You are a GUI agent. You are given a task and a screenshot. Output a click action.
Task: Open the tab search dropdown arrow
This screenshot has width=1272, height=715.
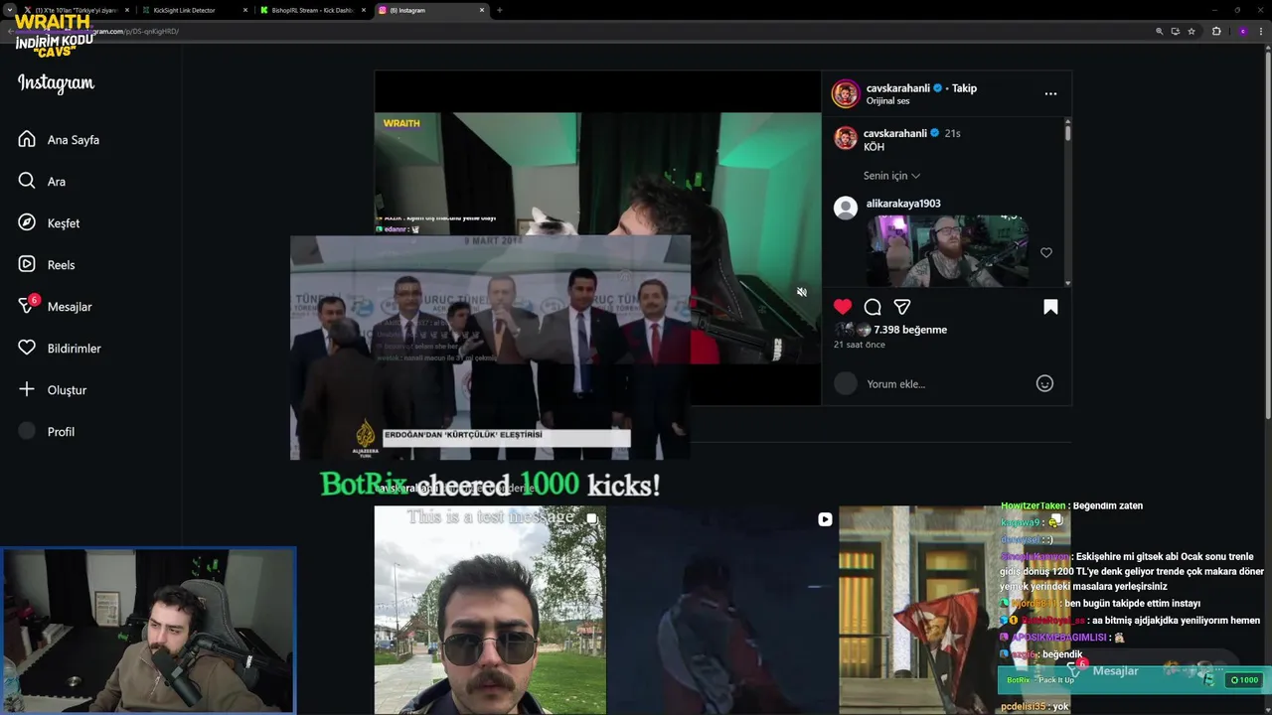coord(9,10)
